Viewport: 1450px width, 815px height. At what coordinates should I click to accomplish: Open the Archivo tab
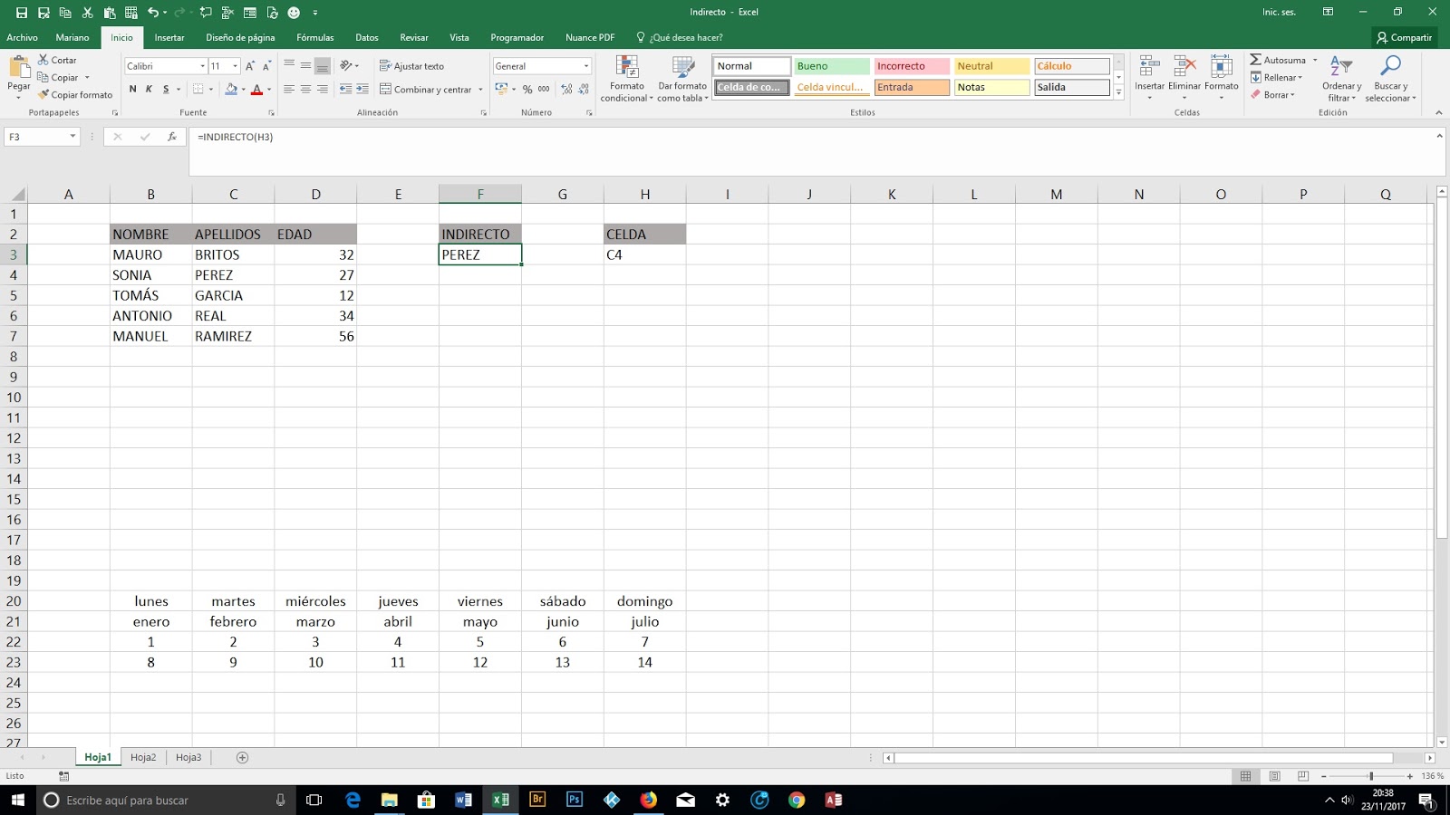[x=22, y=37]
